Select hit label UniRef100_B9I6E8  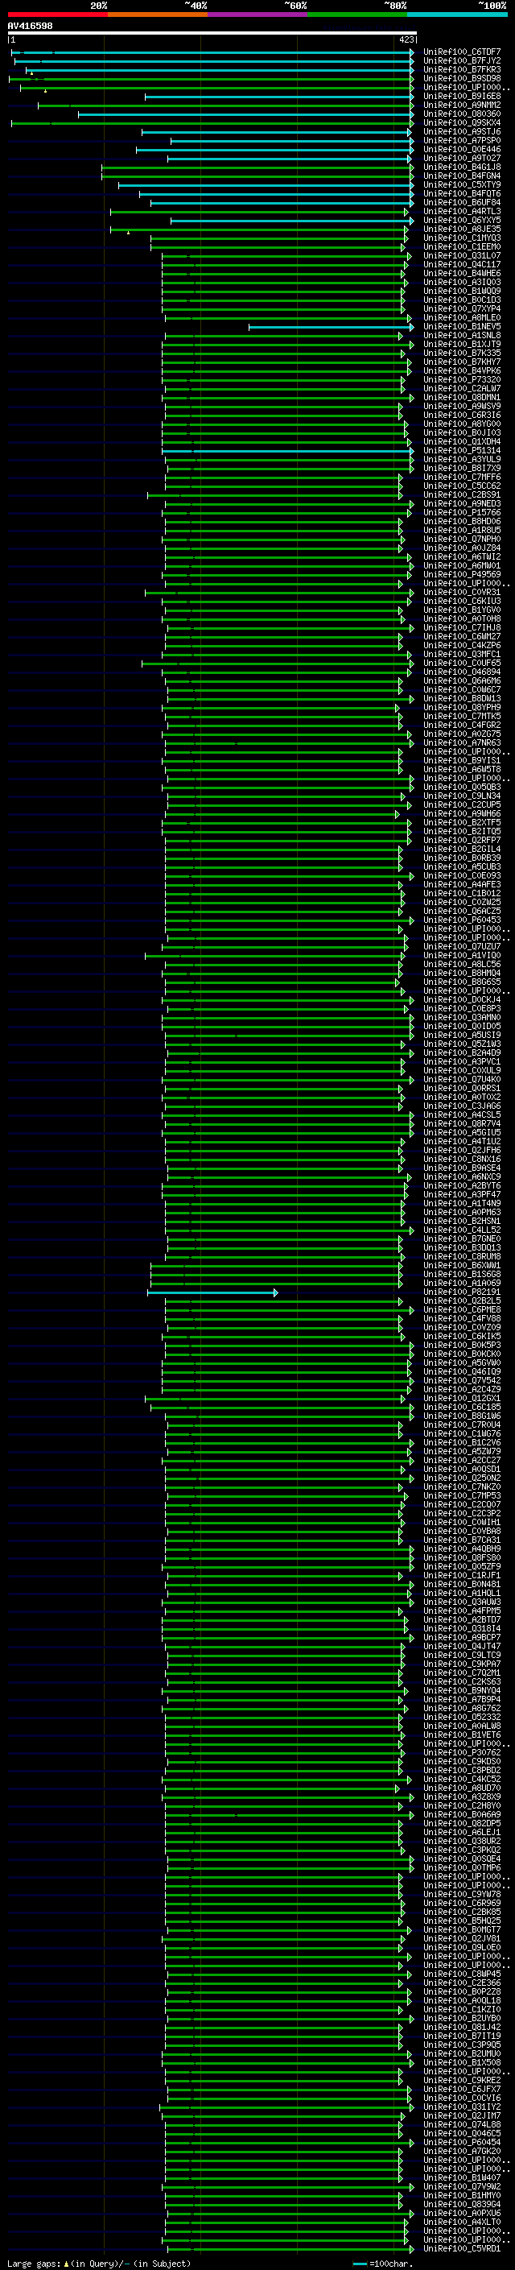[x=462, y=96]
